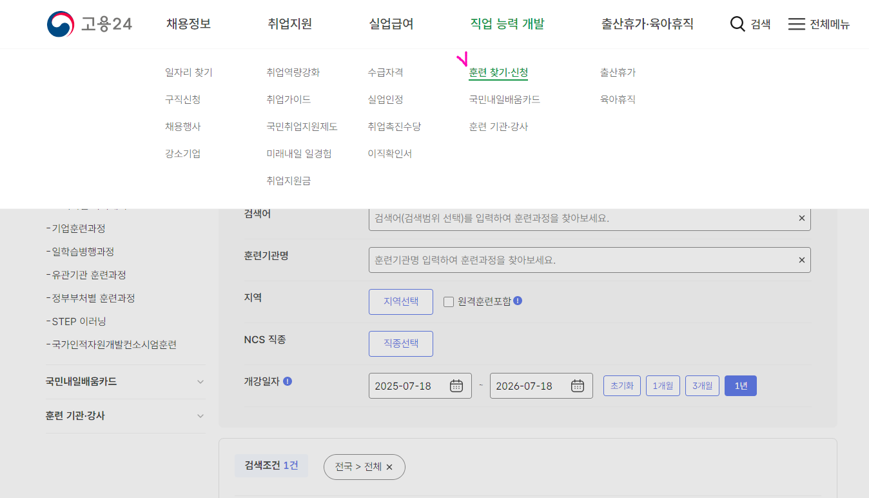Open the full menu with the hamburger icon
The image size is (869, 498).
coord(796,23)
